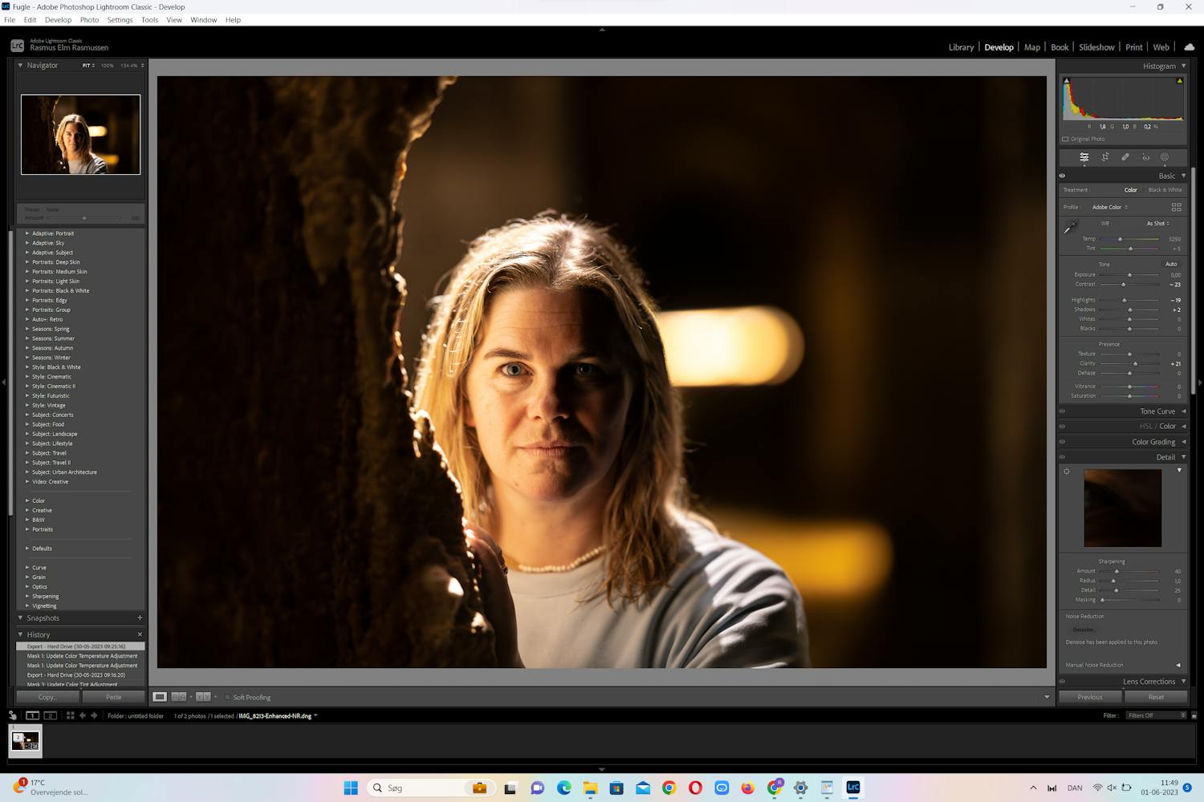
Task: Open Lightroom Classic from the taskbar
Action: point(852,788)
